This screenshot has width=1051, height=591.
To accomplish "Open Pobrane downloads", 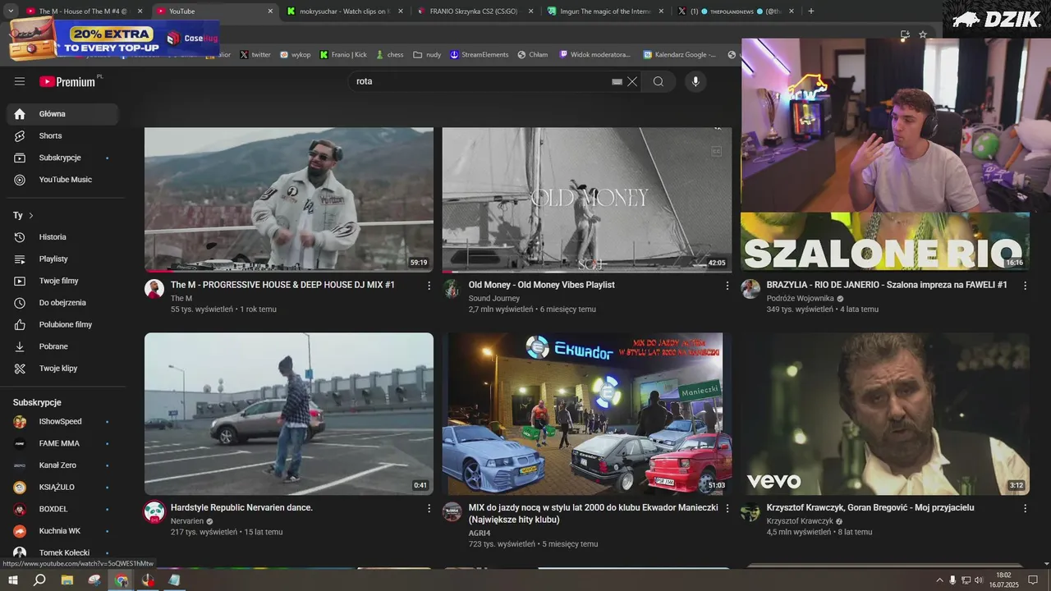I will pos(62,346).
